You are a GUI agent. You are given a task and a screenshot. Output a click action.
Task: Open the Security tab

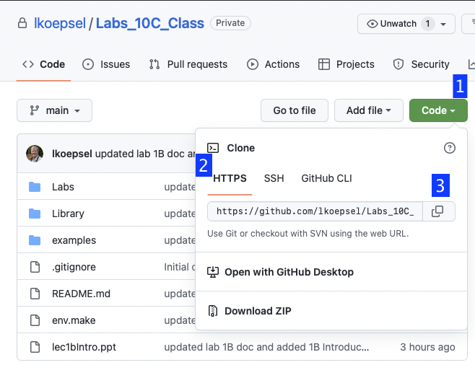click(421, 64)
